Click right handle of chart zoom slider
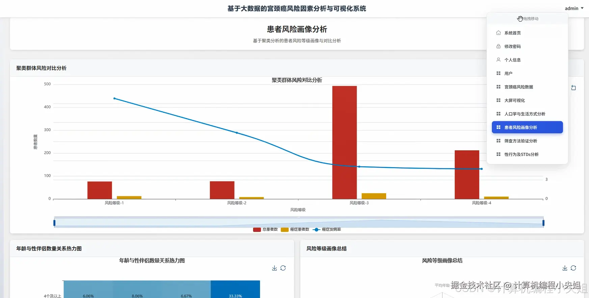Screen dimensions: 589x298 pyautogui.click(x=543, y=223)
